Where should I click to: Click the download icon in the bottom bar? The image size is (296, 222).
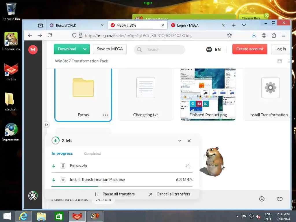click(x=262, y=199)
